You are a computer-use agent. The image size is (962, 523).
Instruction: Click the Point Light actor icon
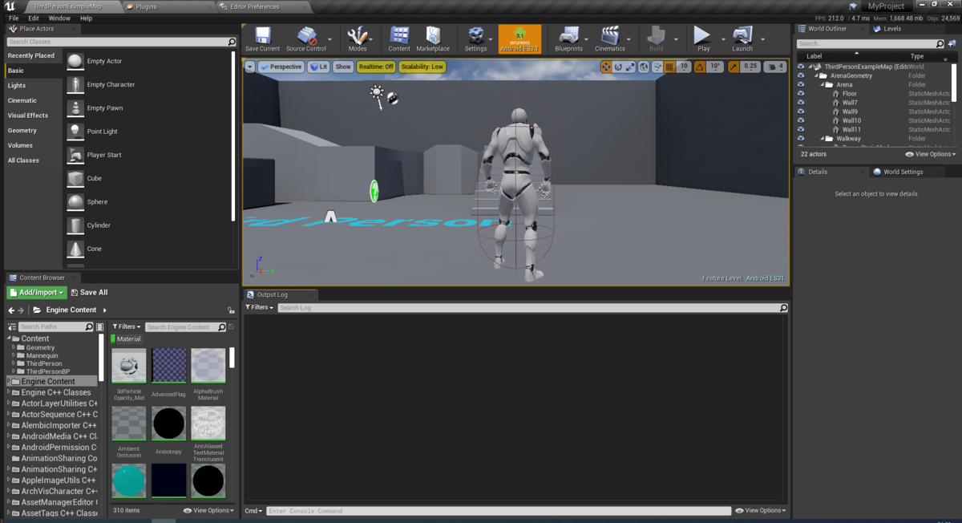pyautogui.click(x=75, y=132)
